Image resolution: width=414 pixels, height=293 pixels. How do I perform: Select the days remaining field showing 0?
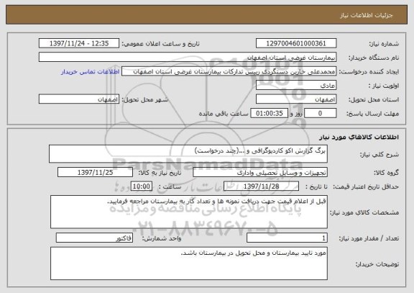point(321,113)
